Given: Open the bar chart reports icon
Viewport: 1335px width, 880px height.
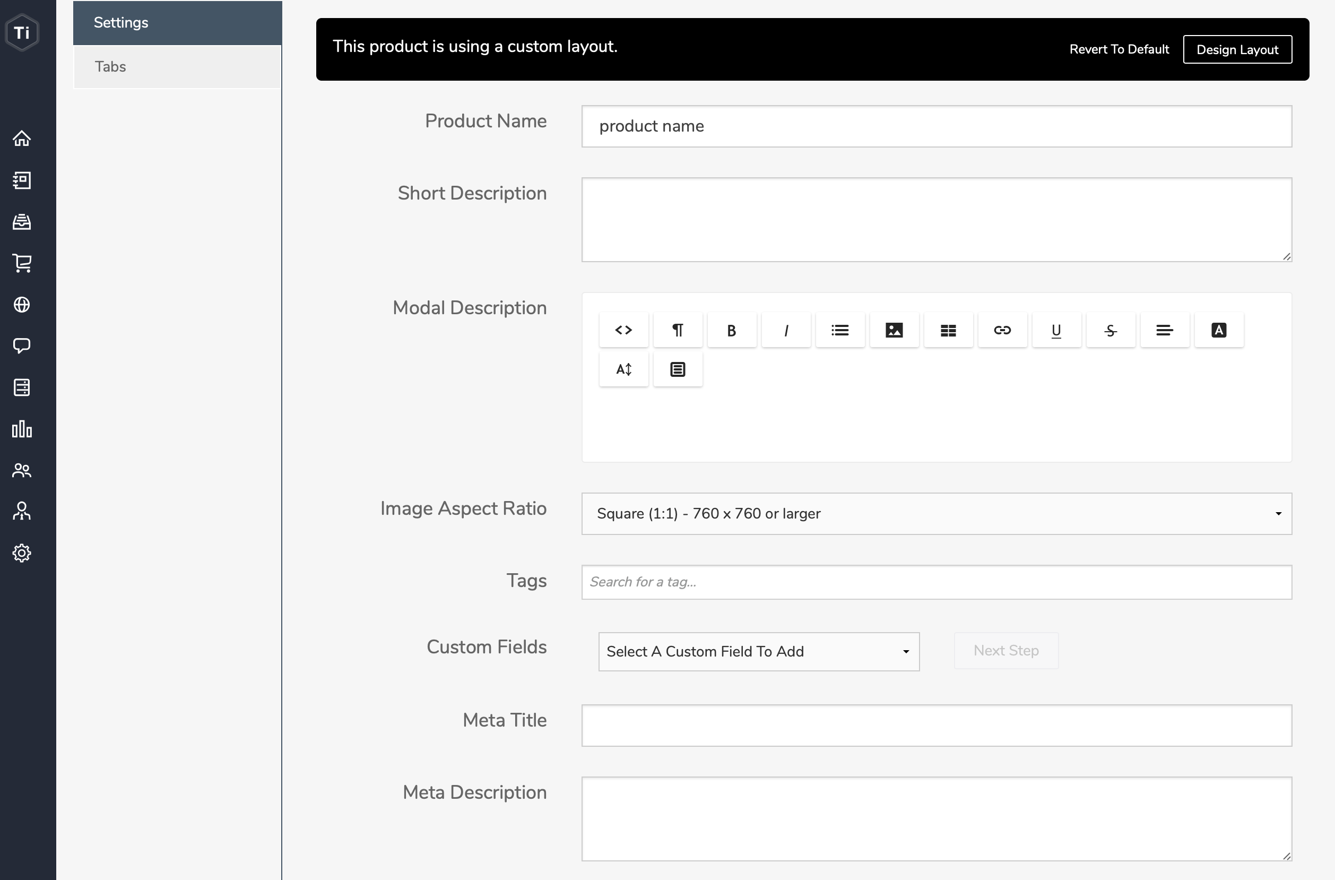Looking at the screenshot, I should click(x=22, y=429).
